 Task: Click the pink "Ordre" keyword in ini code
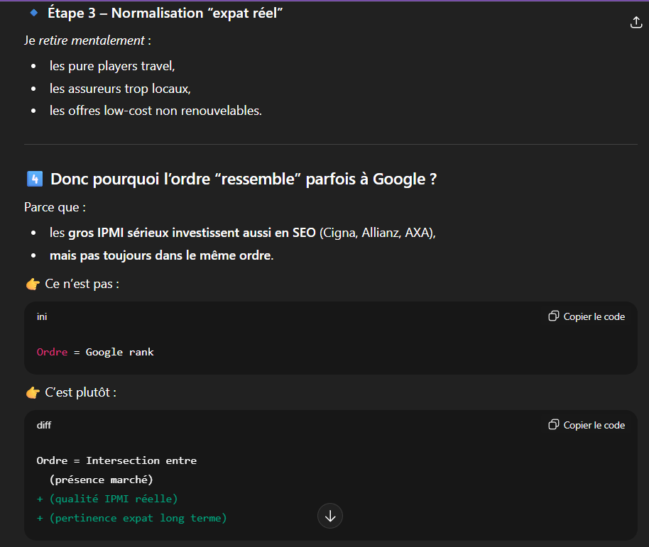(x=52, y=352)
